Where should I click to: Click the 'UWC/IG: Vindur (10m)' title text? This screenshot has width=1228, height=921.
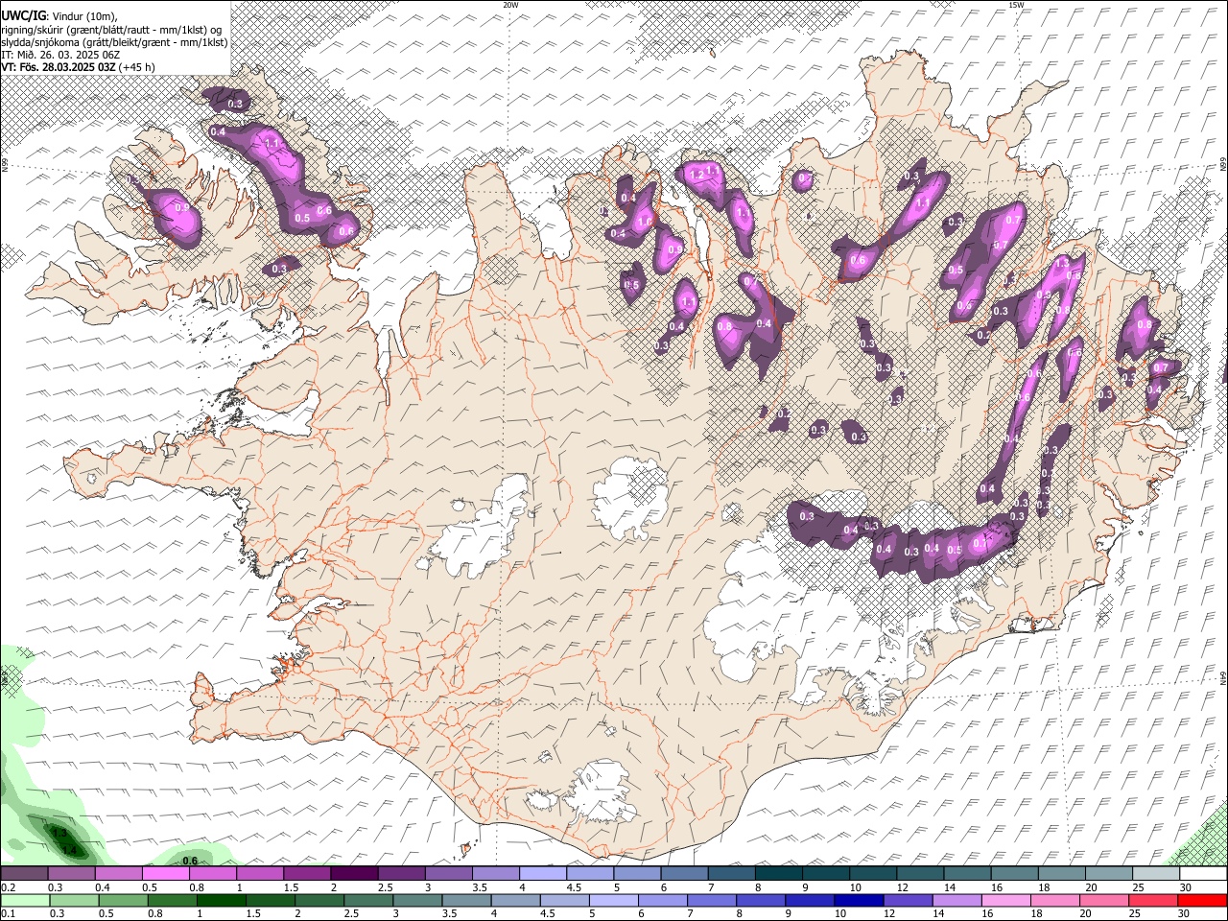[59, 16]
